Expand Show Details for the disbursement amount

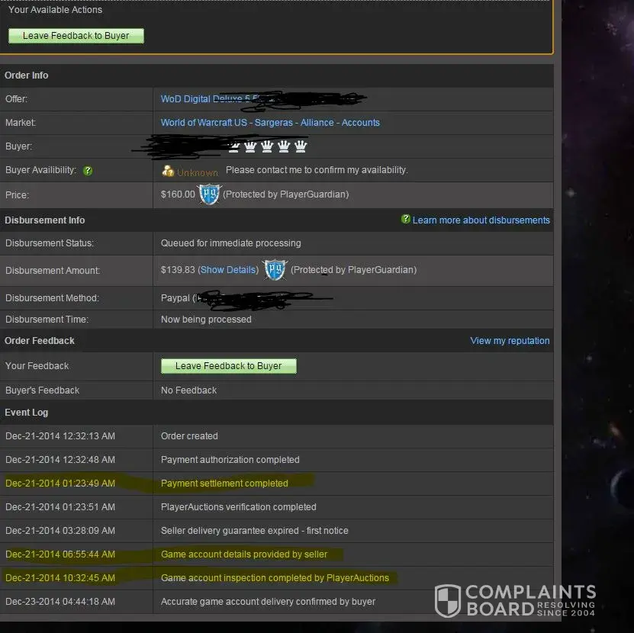(x=227, y=270)
